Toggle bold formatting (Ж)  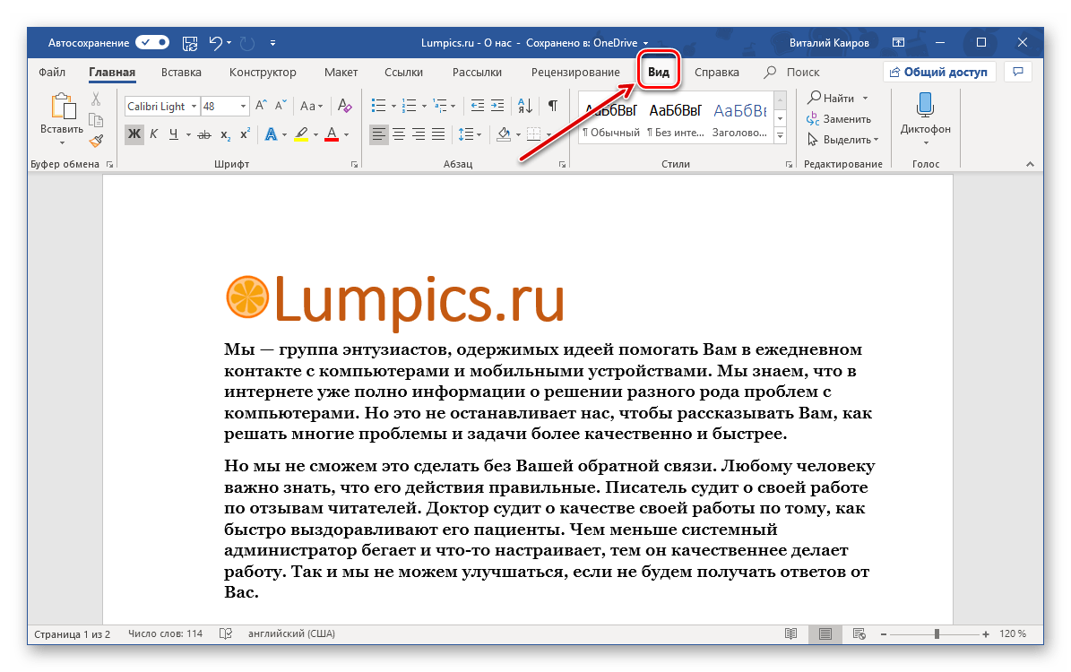[134, 134]
